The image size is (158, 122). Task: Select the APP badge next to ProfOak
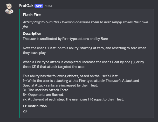pyautogui.click(x=39, y=6)
